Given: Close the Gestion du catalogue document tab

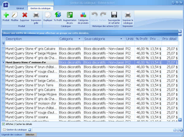Looking at the screenshot, I should click(x=29, y=130).
